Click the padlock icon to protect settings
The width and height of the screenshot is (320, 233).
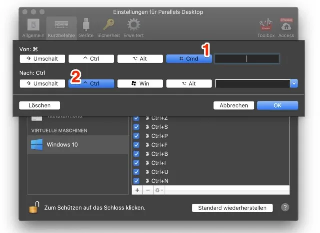(34, 207)
